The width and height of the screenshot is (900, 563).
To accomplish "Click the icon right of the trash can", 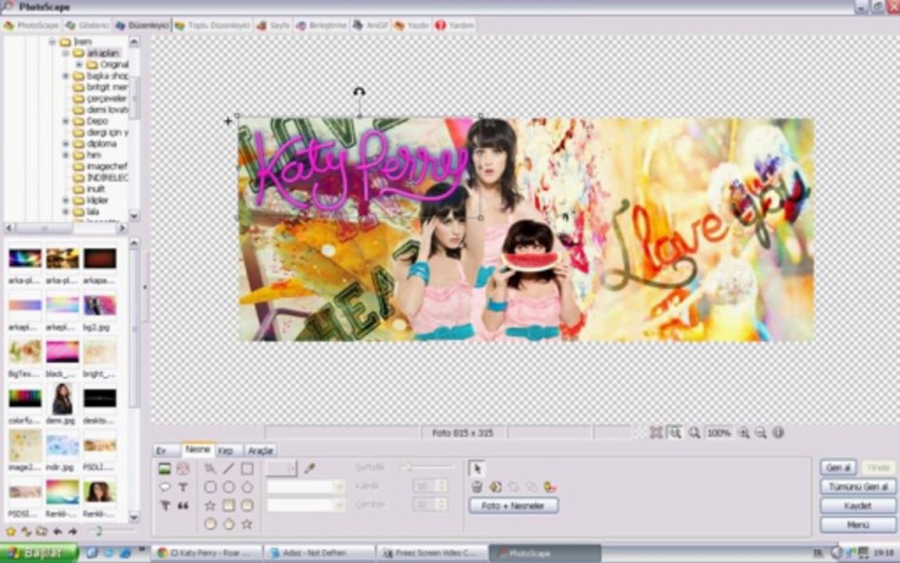I will pyautogui.click(x=495, y=487).
